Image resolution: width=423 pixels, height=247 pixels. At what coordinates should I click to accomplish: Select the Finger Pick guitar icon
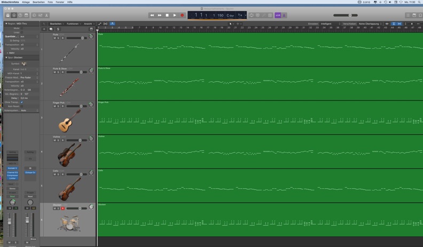click(69, 121)
